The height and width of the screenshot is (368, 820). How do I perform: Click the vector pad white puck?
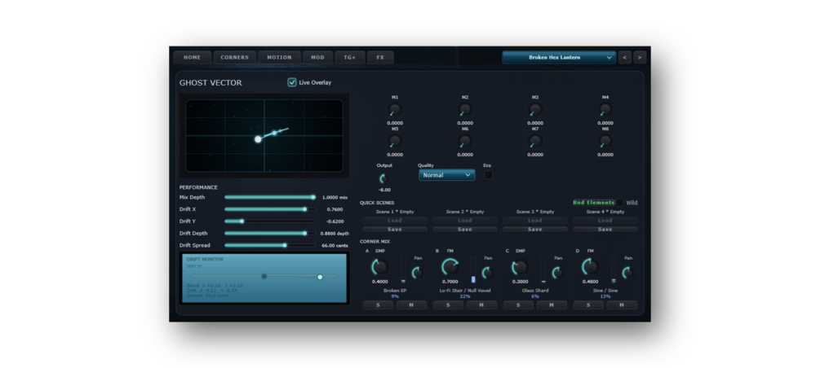coord(258,139)
